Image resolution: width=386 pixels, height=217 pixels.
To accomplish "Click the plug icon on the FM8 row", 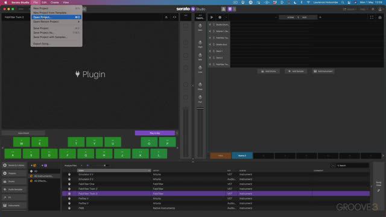I will tap(69, 208).
